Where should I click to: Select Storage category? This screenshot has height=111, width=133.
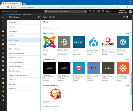pyautogui.click(x=24, y=36)
